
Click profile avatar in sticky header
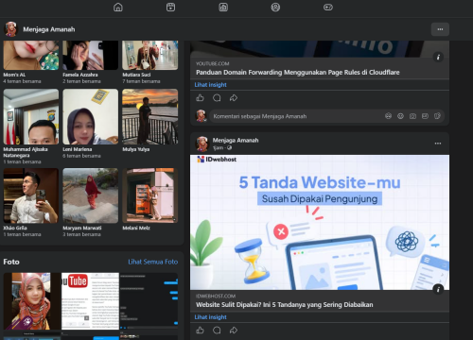tap(10, 29)
